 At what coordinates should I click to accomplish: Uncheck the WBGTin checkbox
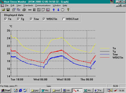tap(44, 19)
